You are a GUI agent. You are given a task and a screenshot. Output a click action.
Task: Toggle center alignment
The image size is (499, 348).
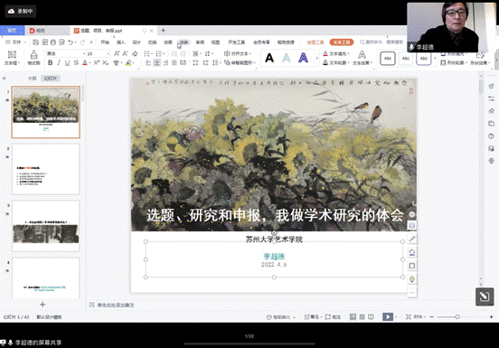click(157, 62)
